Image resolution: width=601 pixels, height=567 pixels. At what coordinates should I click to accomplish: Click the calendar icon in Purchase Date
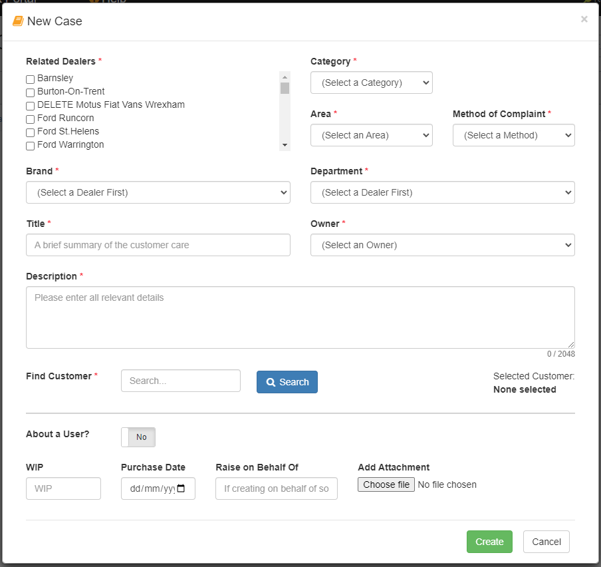[181, 488]
